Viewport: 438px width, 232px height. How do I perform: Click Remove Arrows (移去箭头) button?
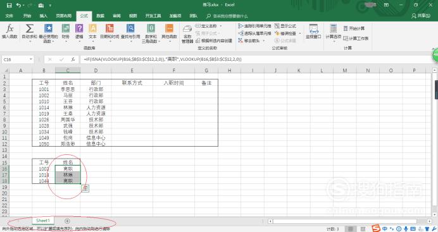click(249, 40)
